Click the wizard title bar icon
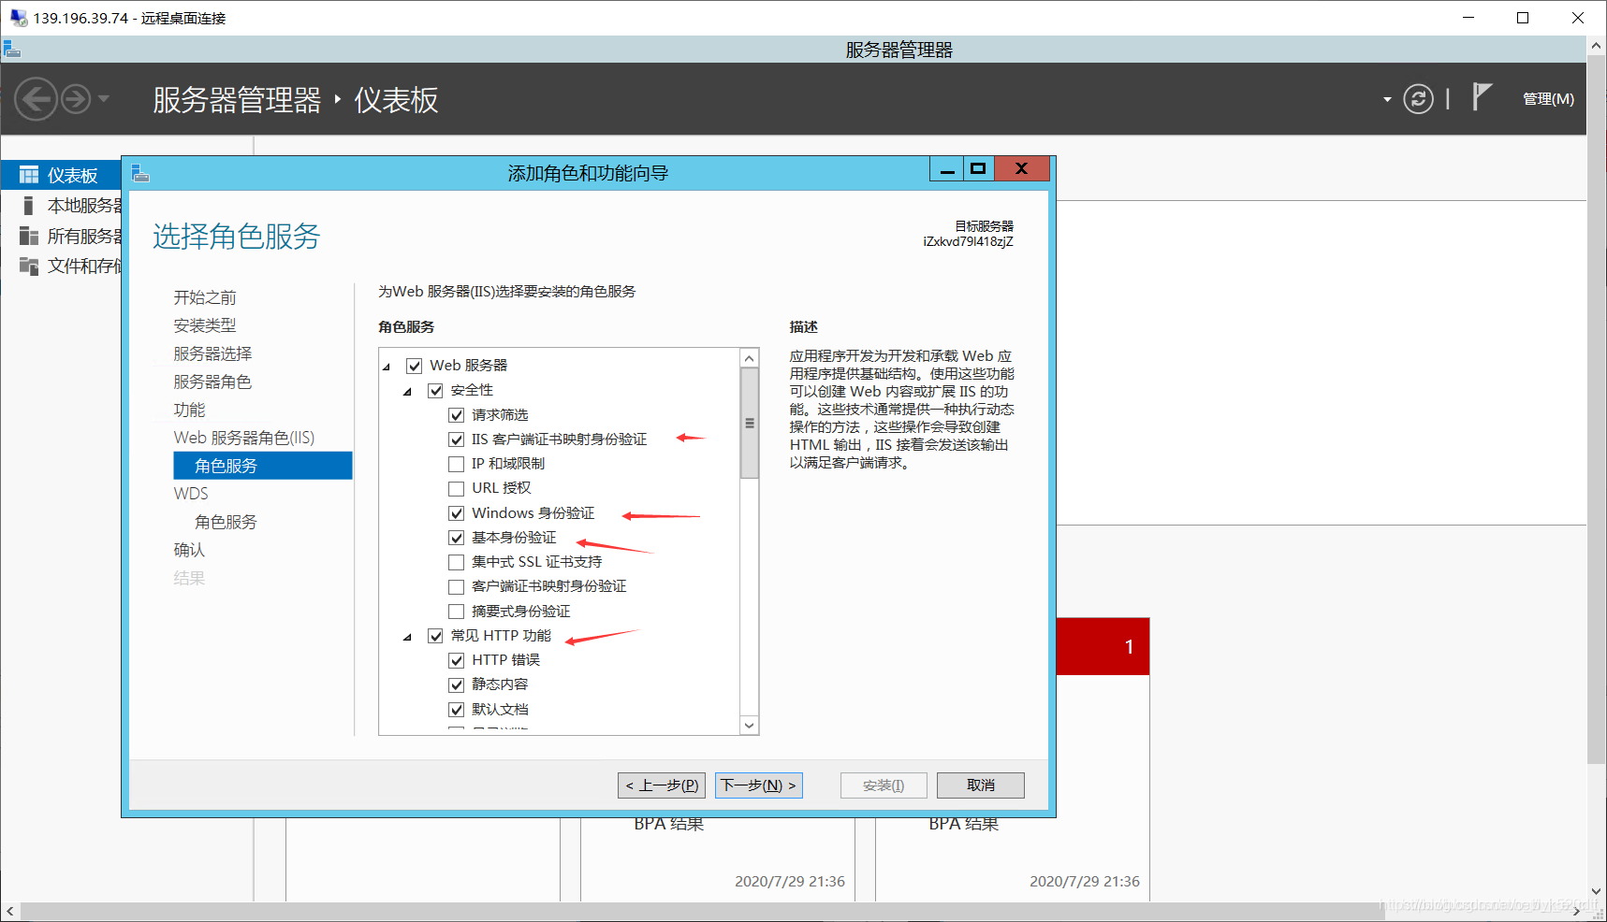The width and height of the screenshot is (1607, 922). (140, 173)
